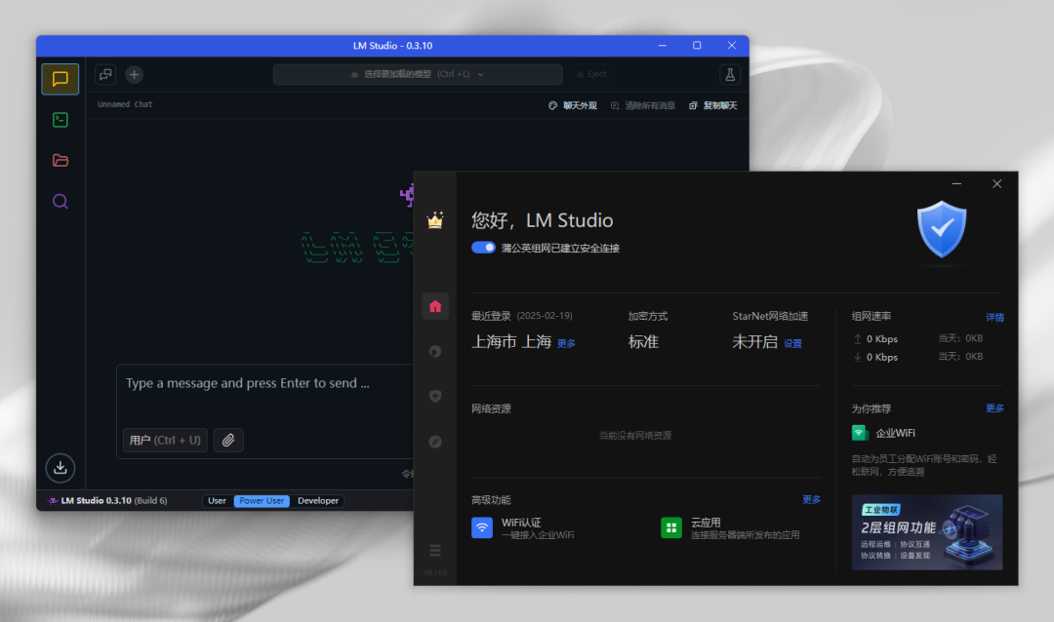1054x622 pixels.
Task: Click the green 云应用 icon
Action: click(670, 528)
